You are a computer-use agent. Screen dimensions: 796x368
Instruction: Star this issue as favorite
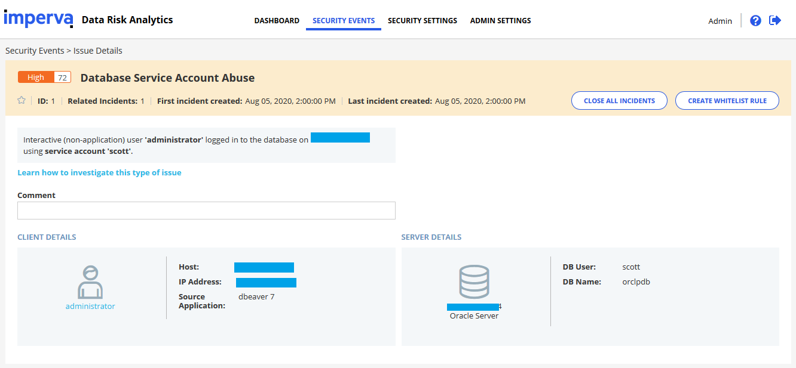[22, 101]
